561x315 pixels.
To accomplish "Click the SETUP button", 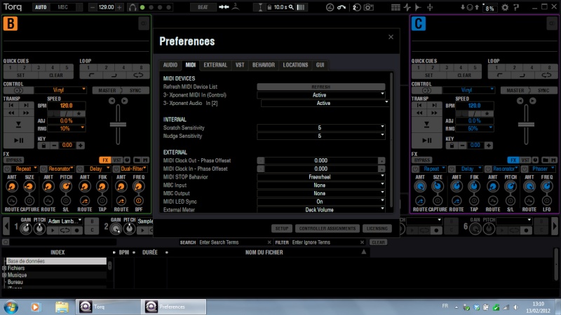I will coord(282,229).
